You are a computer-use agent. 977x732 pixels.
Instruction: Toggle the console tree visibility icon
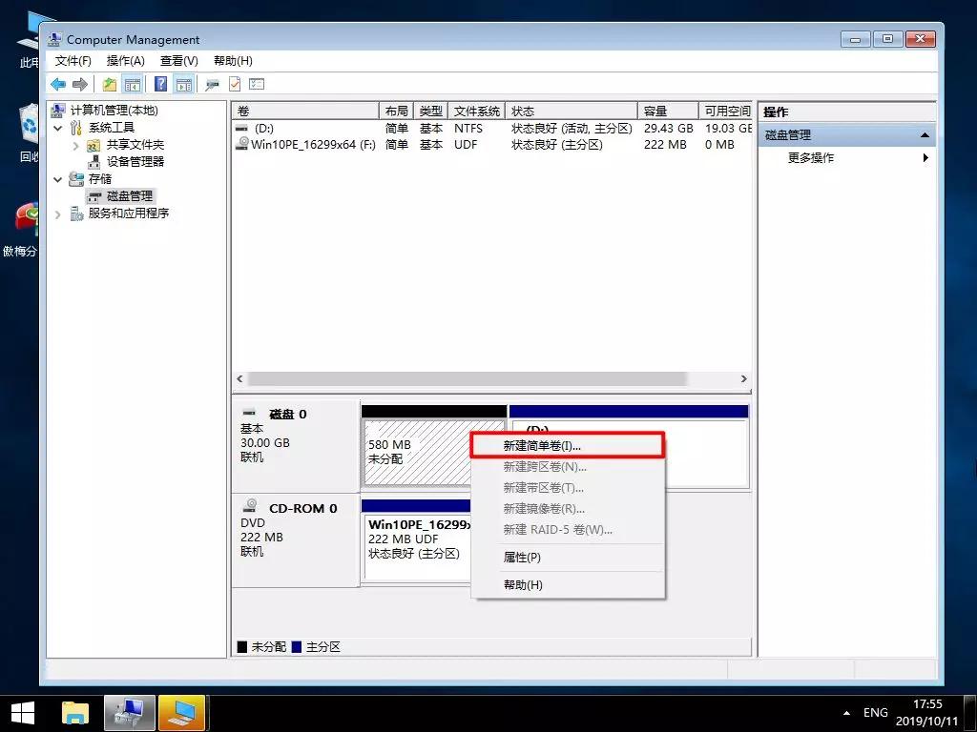(132, 84)
